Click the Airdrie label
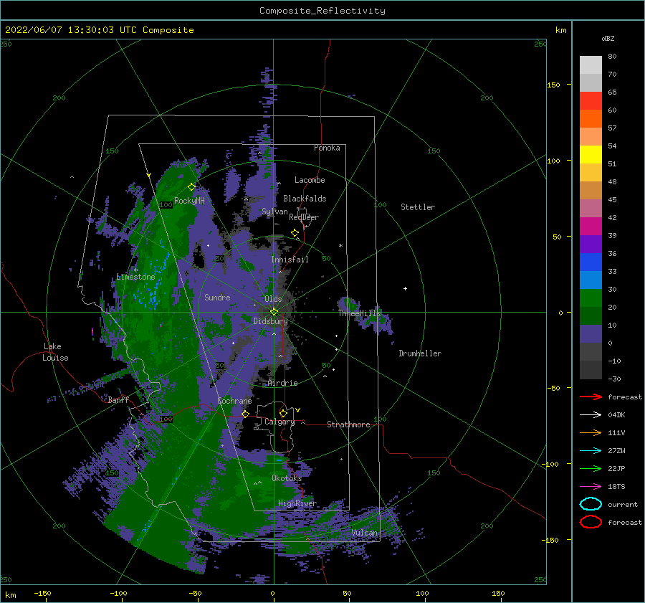645x603 pixels. pos(282,383)
